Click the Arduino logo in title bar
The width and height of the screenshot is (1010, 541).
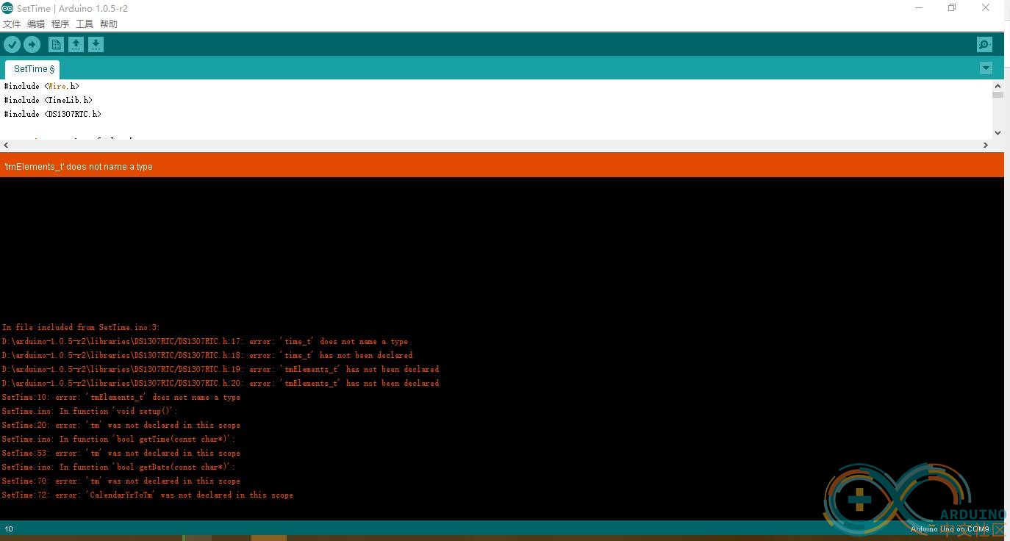pos(7,8)
